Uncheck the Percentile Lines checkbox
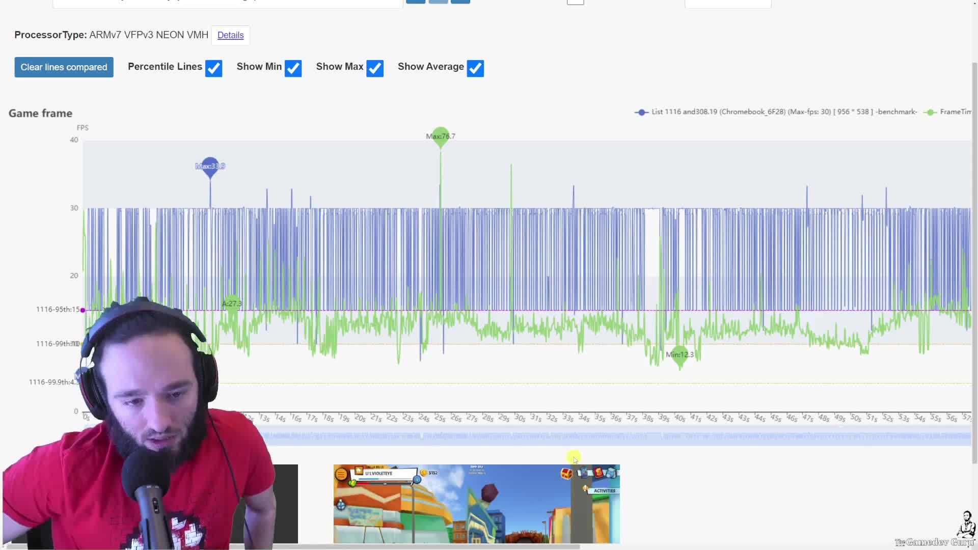978x550 pixels. click(x=213, y=68)
